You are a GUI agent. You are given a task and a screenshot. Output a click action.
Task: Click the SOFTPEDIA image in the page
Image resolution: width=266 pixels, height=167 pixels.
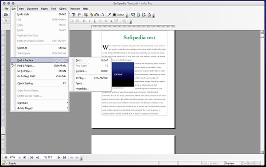(123, 74)
